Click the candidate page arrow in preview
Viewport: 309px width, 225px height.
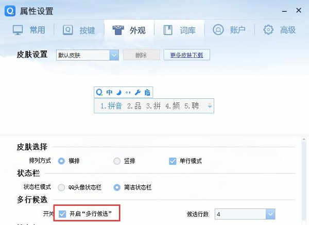[x=210, y=106]
